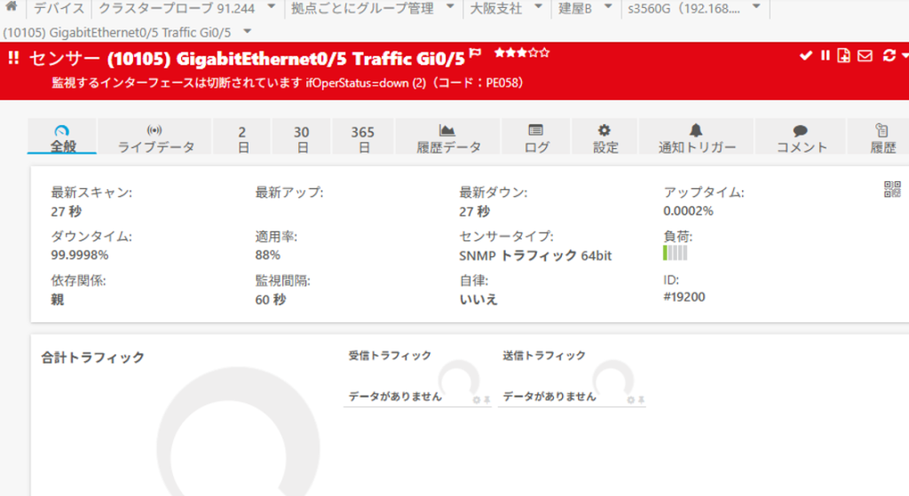Viewport: 909px width, 496px height.
Task: Click the gear icon under 受信トラフィック gauge
Action: 477,400
